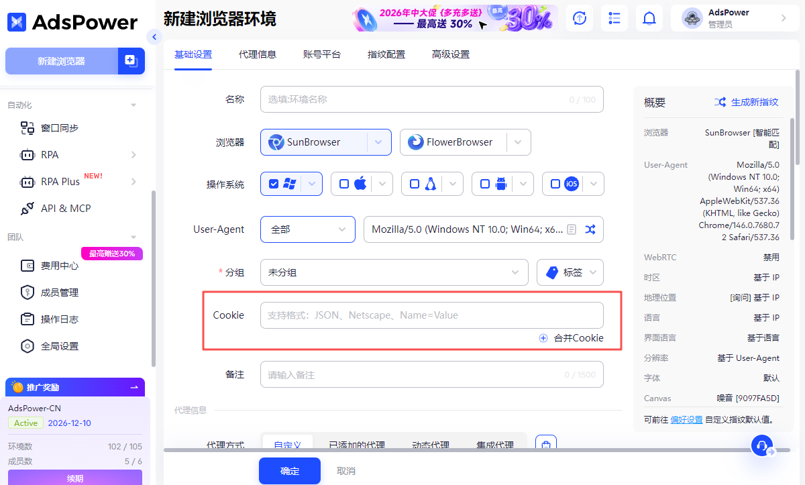Randomize the User-Agent with shuffle icon

(x=590, y=229)
